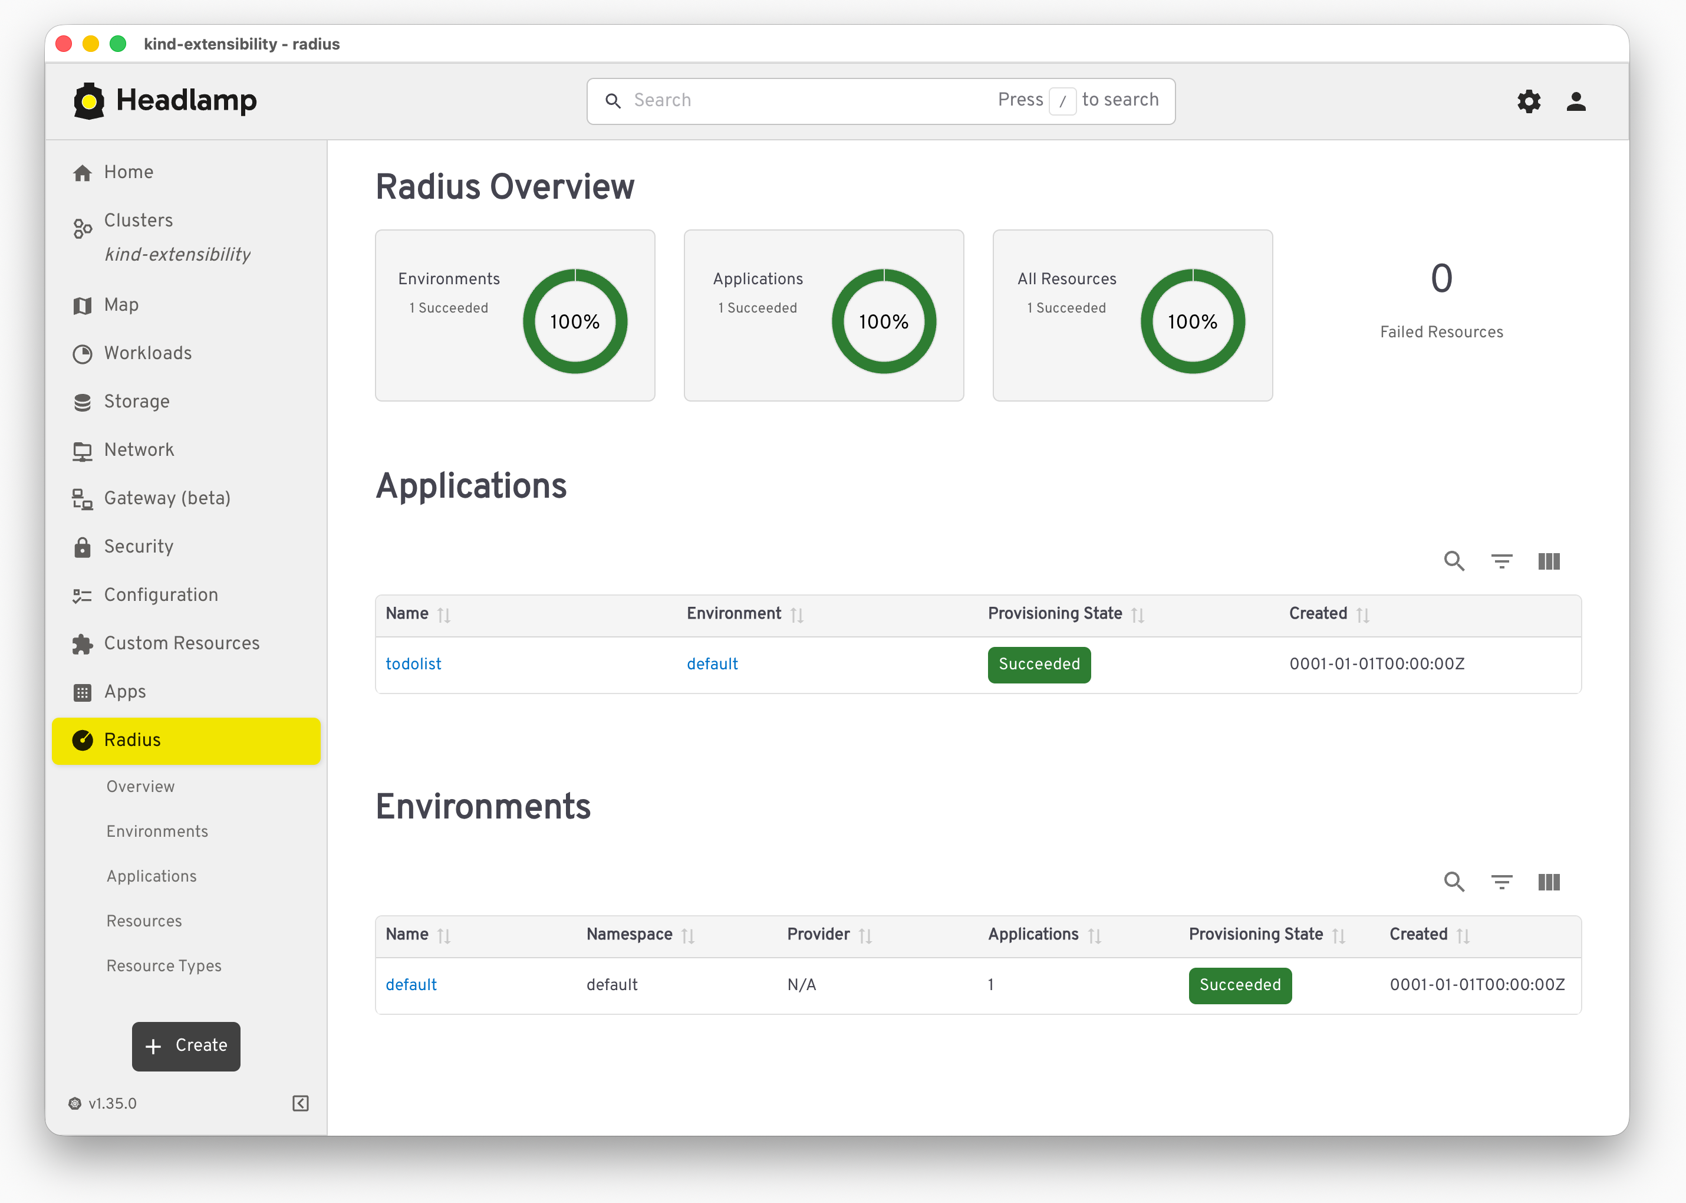
Task: Click the Create button
Action: click(186, 1046)
